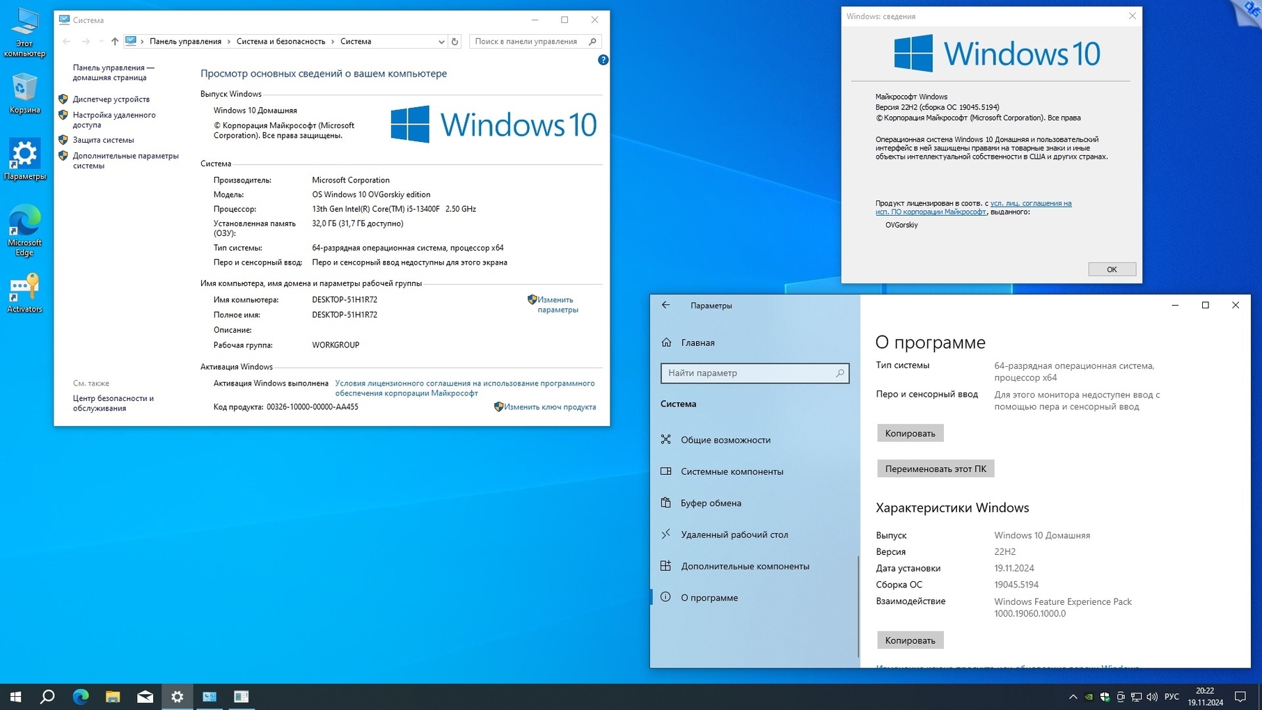Open Настройка удаленного доступа link
This screenshot has height=710, width=1262.
pyautogui.click(x=114, y=120)
